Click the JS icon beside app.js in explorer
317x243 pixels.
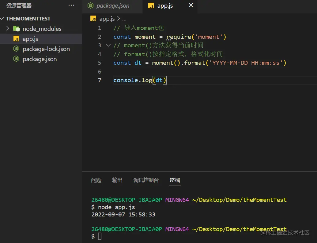click(x=16, y=39)
